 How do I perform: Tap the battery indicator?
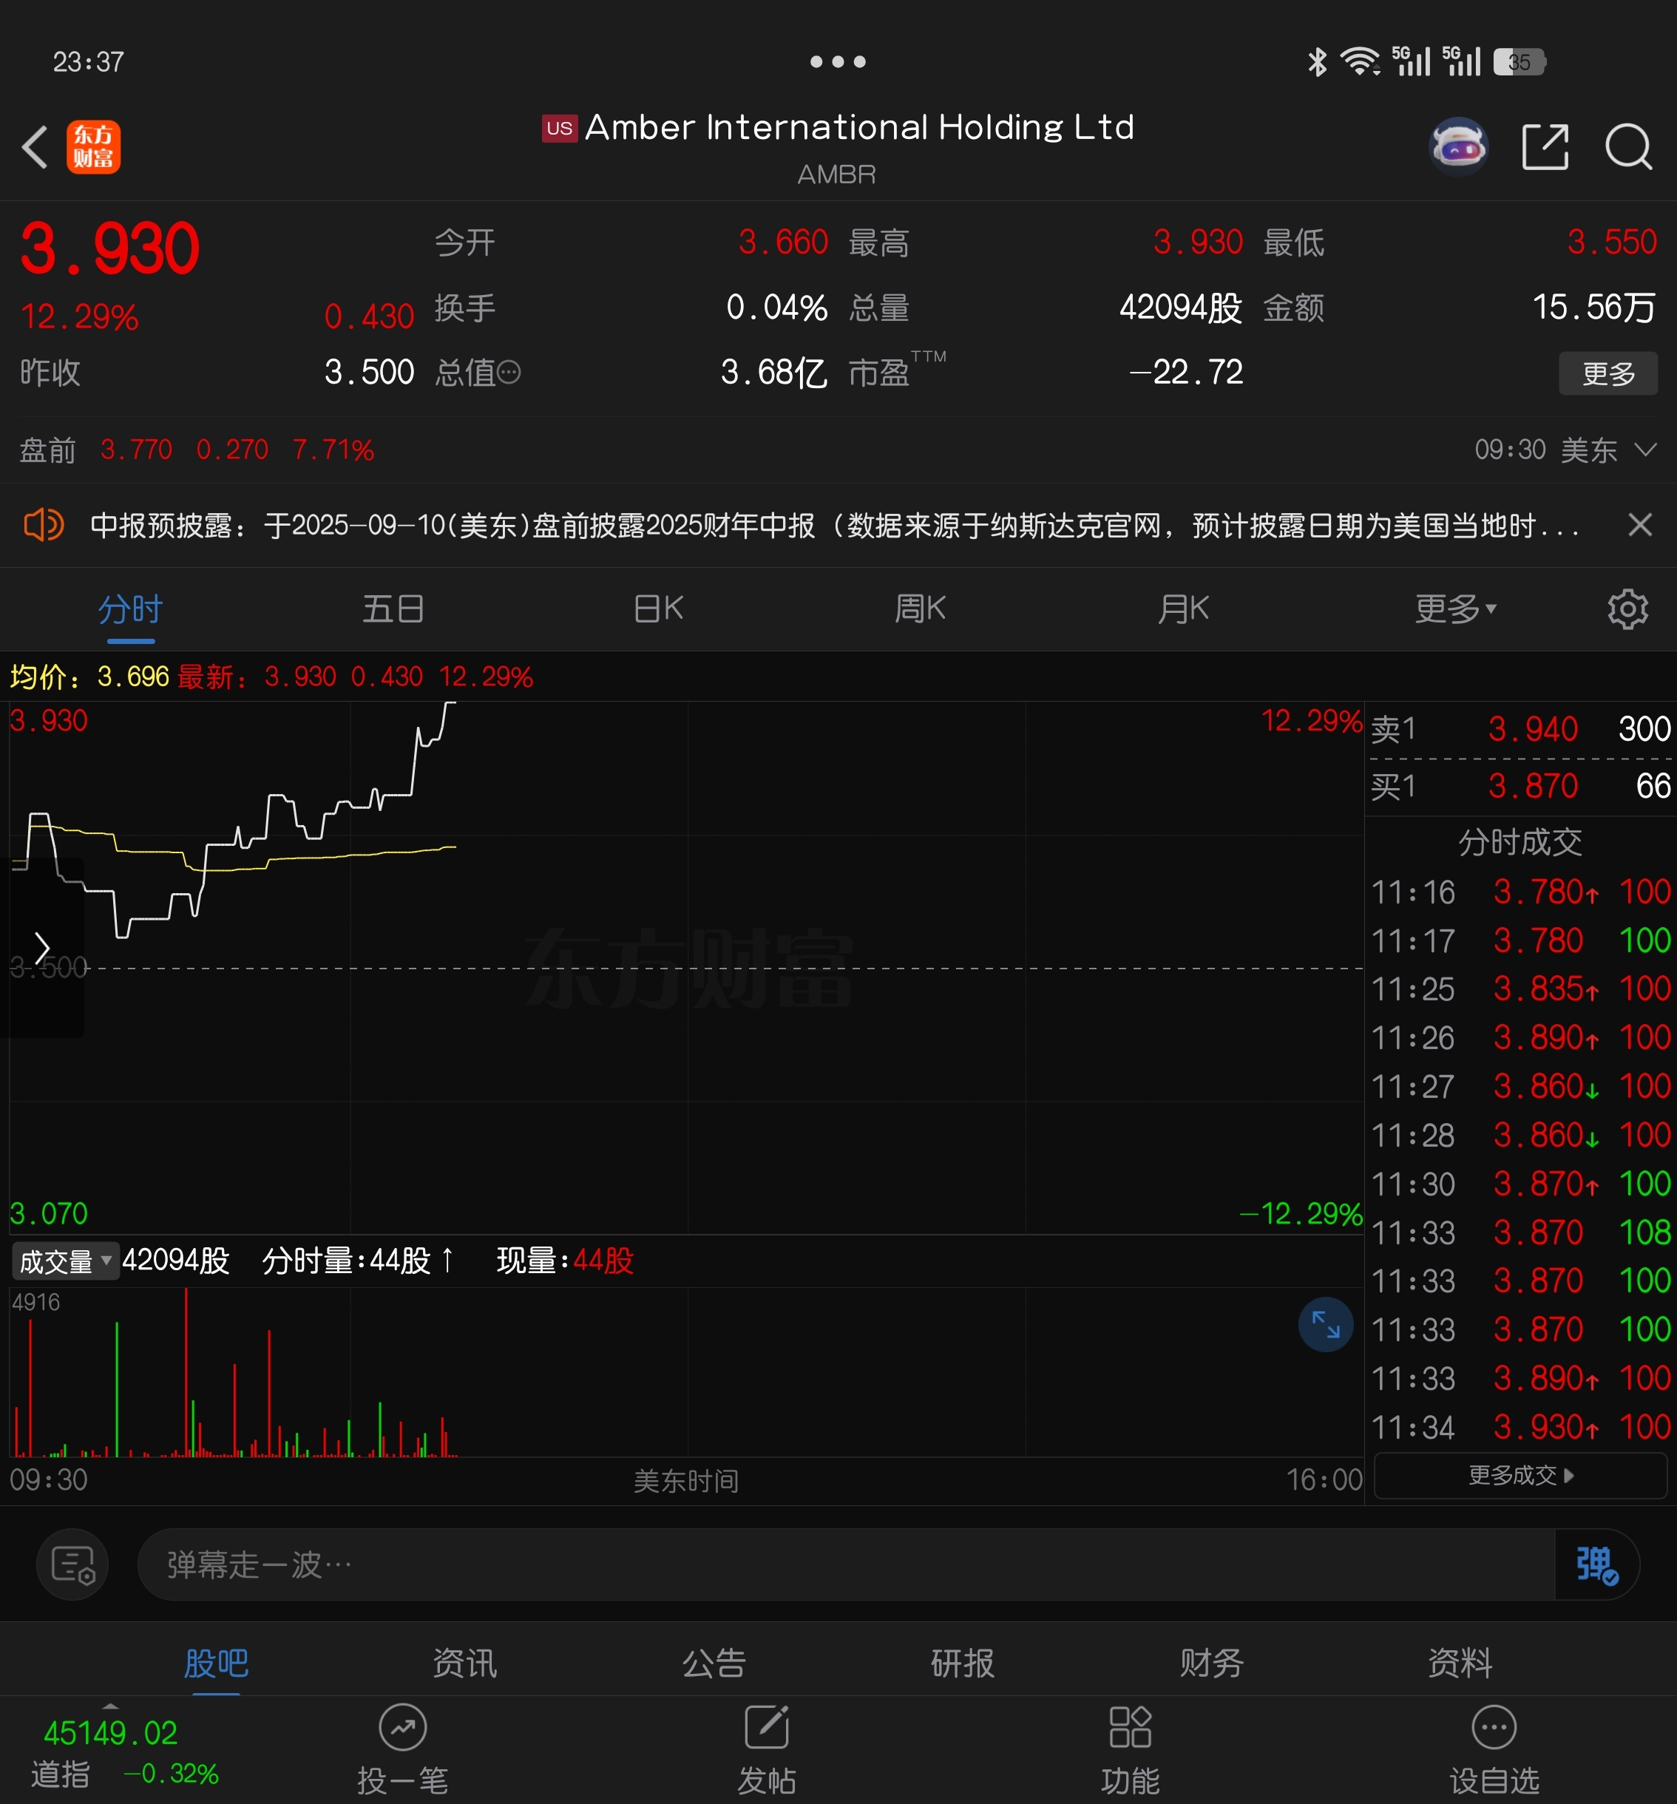tap(1520, 61)
